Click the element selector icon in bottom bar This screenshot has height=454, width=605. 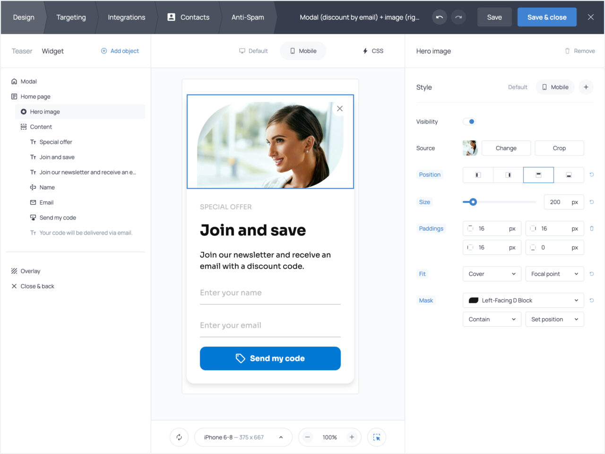pos(377,437)
